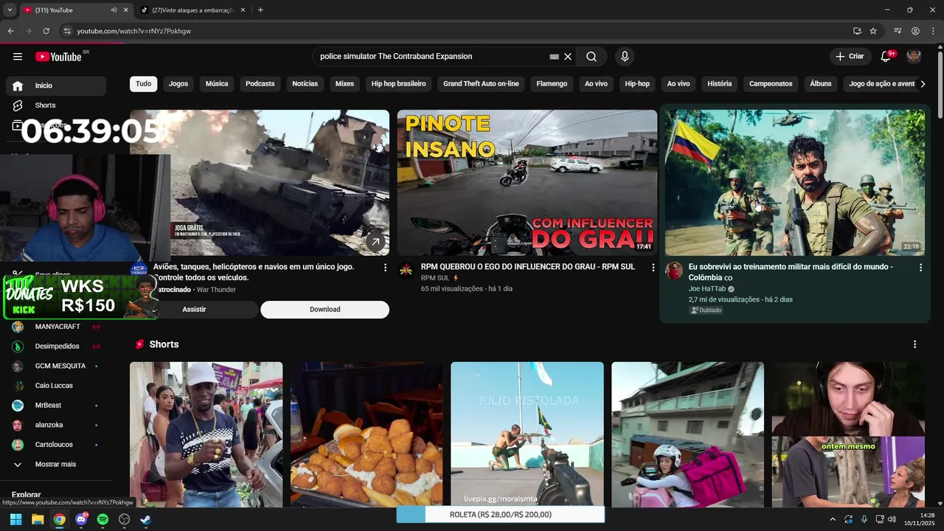
Task: Open Joe HaTTab channel avatar
Action: point(674,271)
